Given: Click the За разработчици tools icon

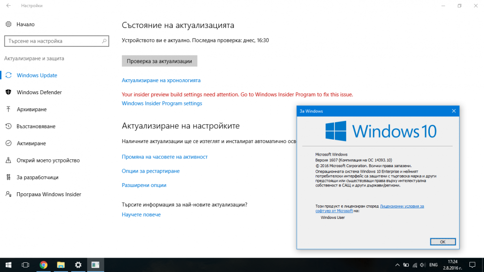Looking at the screenshot, I should (9, 177).
